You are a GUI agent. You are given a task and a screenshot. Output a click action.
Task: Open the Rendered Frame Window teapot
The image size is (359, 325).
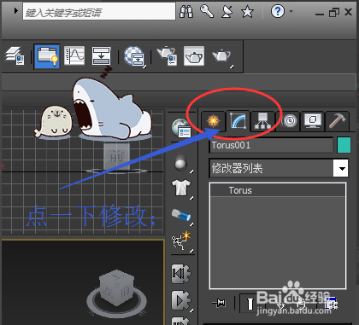(194, 56)
